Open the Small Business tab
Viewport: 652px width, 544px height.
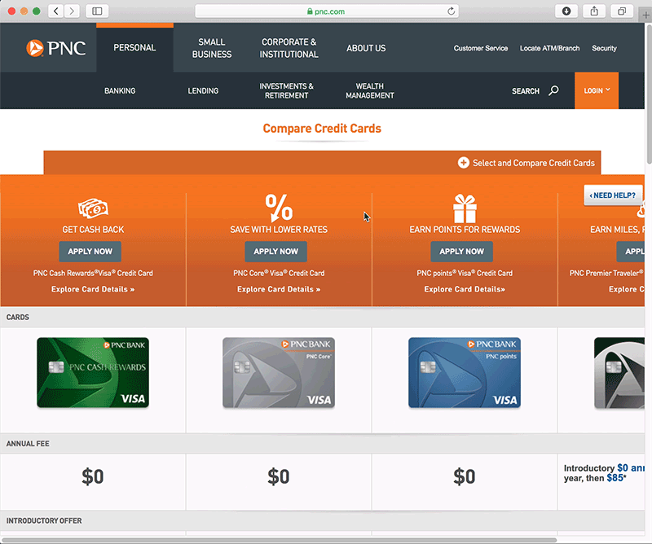point(212,48)
